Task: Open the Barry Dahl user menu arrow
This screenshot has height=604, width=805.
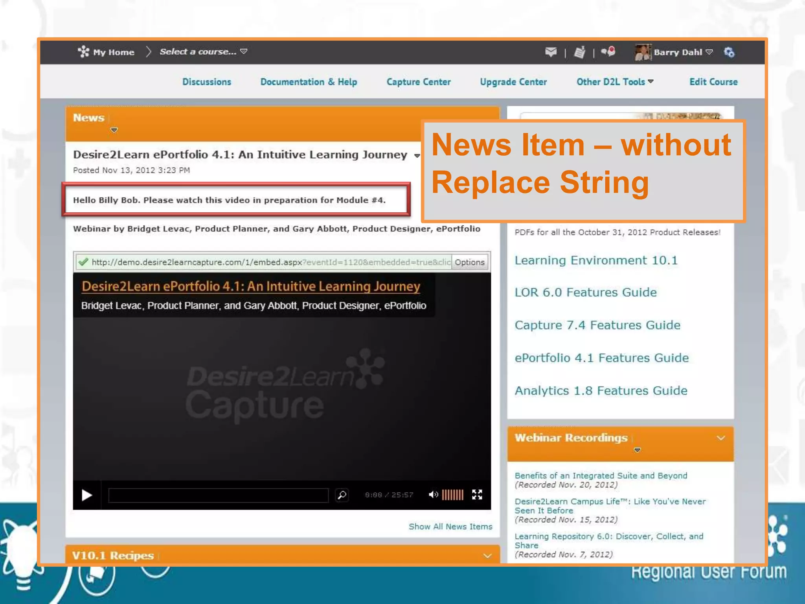Action: pyautogui.click(x=709, y=52)
